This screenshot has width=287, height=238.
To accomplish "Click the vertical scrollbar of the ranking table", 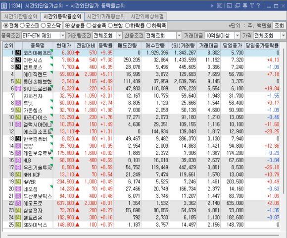I will [x=284, y=121].
